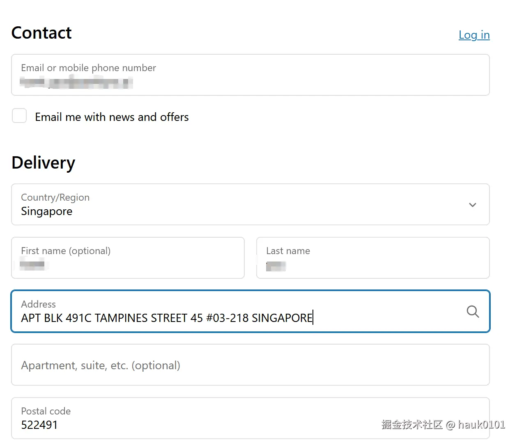Click the Delivery section heading

44,163
